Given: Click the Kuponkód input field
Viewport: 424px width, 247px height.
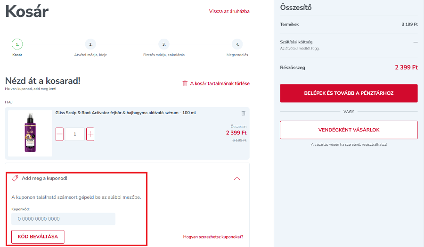Looking at the screenshot, I should point(63,219).
